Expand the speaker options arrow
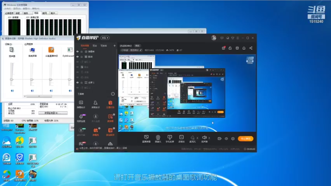The width and height of the screenshot is (331, 186). click(x=209, y=138)
